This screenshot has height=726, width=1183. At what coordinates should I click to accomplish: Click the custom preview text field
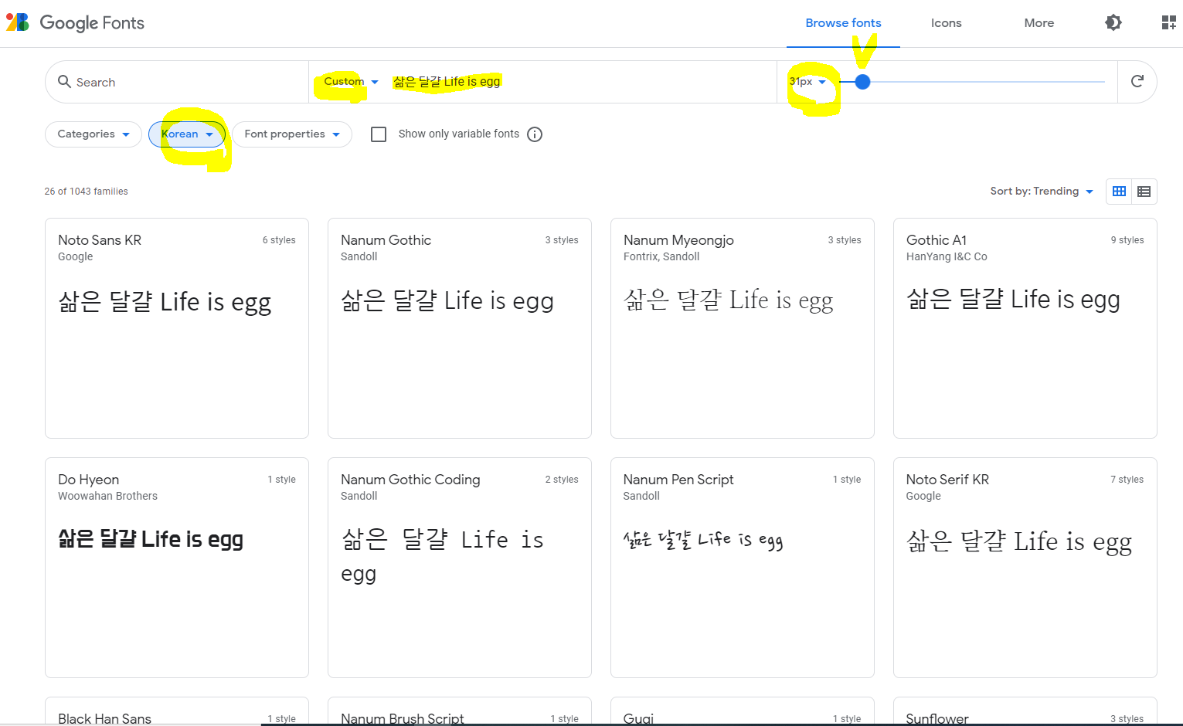[x=580, y=81]
